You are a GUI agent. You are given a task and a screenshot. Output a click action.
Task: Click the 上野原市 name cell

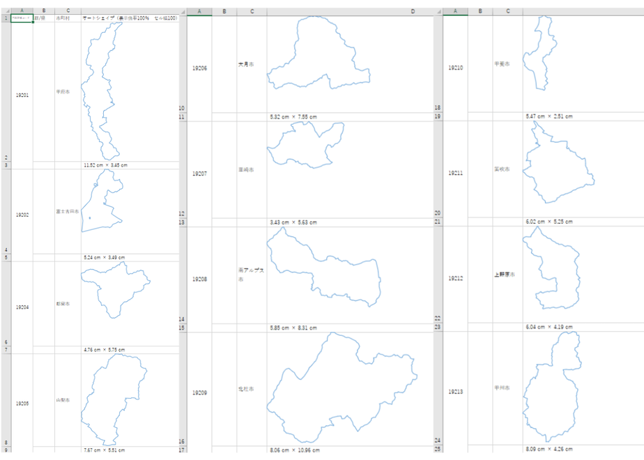click(x=507, y=275)
